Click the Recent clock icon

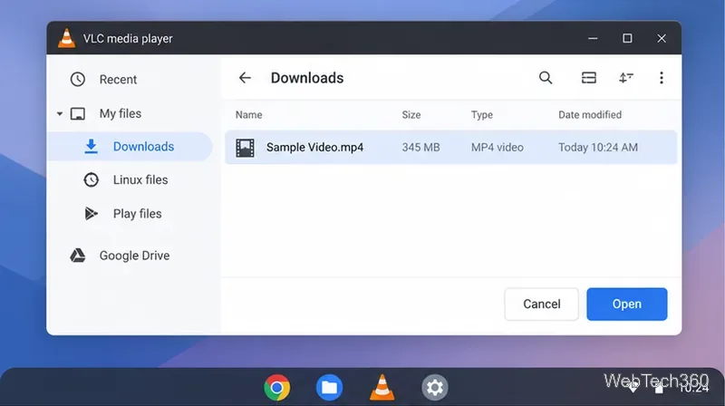pos(78,80)
